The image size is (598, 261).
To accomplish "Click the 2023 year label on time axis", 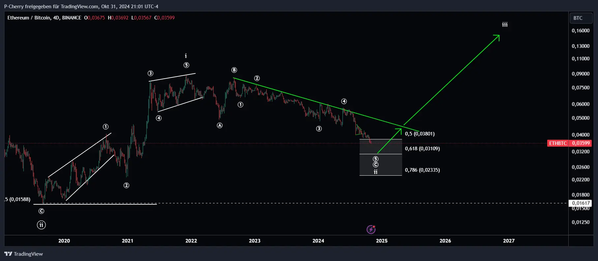I will pos(255,241).
